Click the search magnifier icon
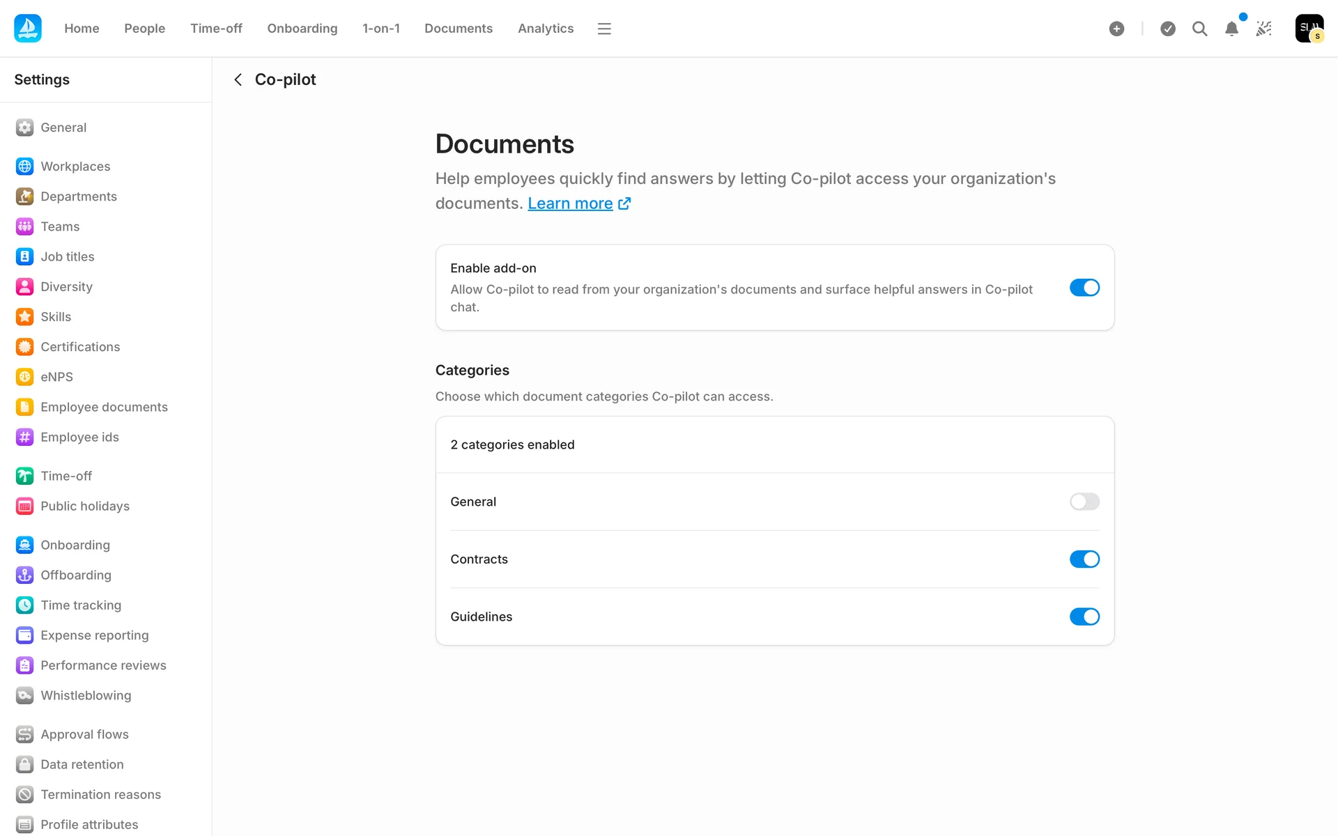This screenshot has height=836, width=1338. tap(1199, 29)
